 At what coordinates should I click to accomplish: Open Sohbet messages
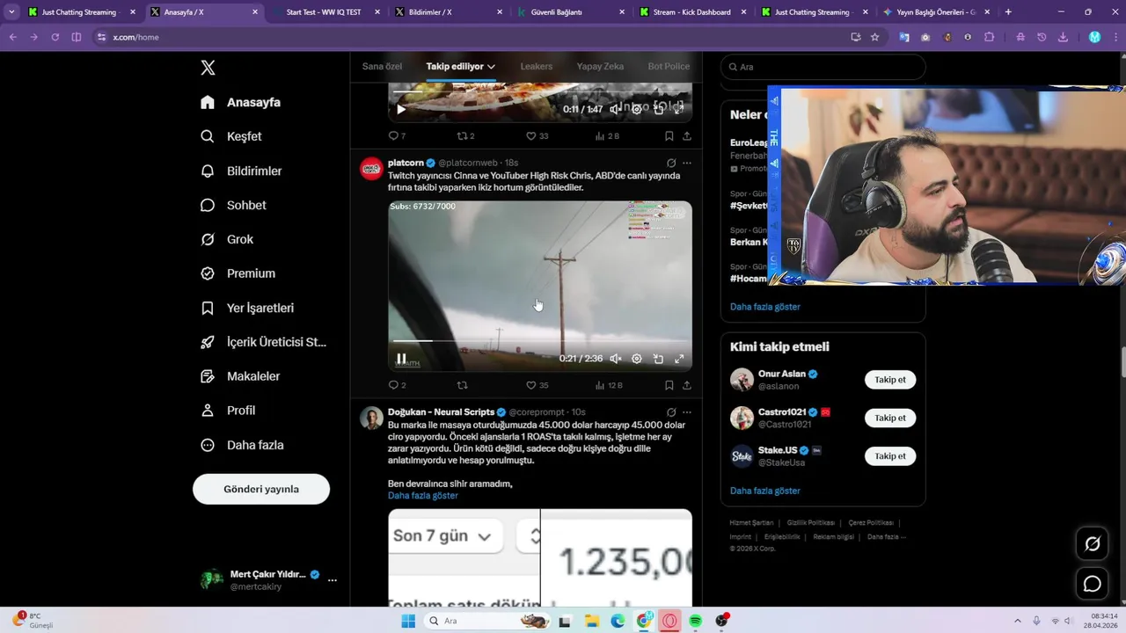[232, 205]
